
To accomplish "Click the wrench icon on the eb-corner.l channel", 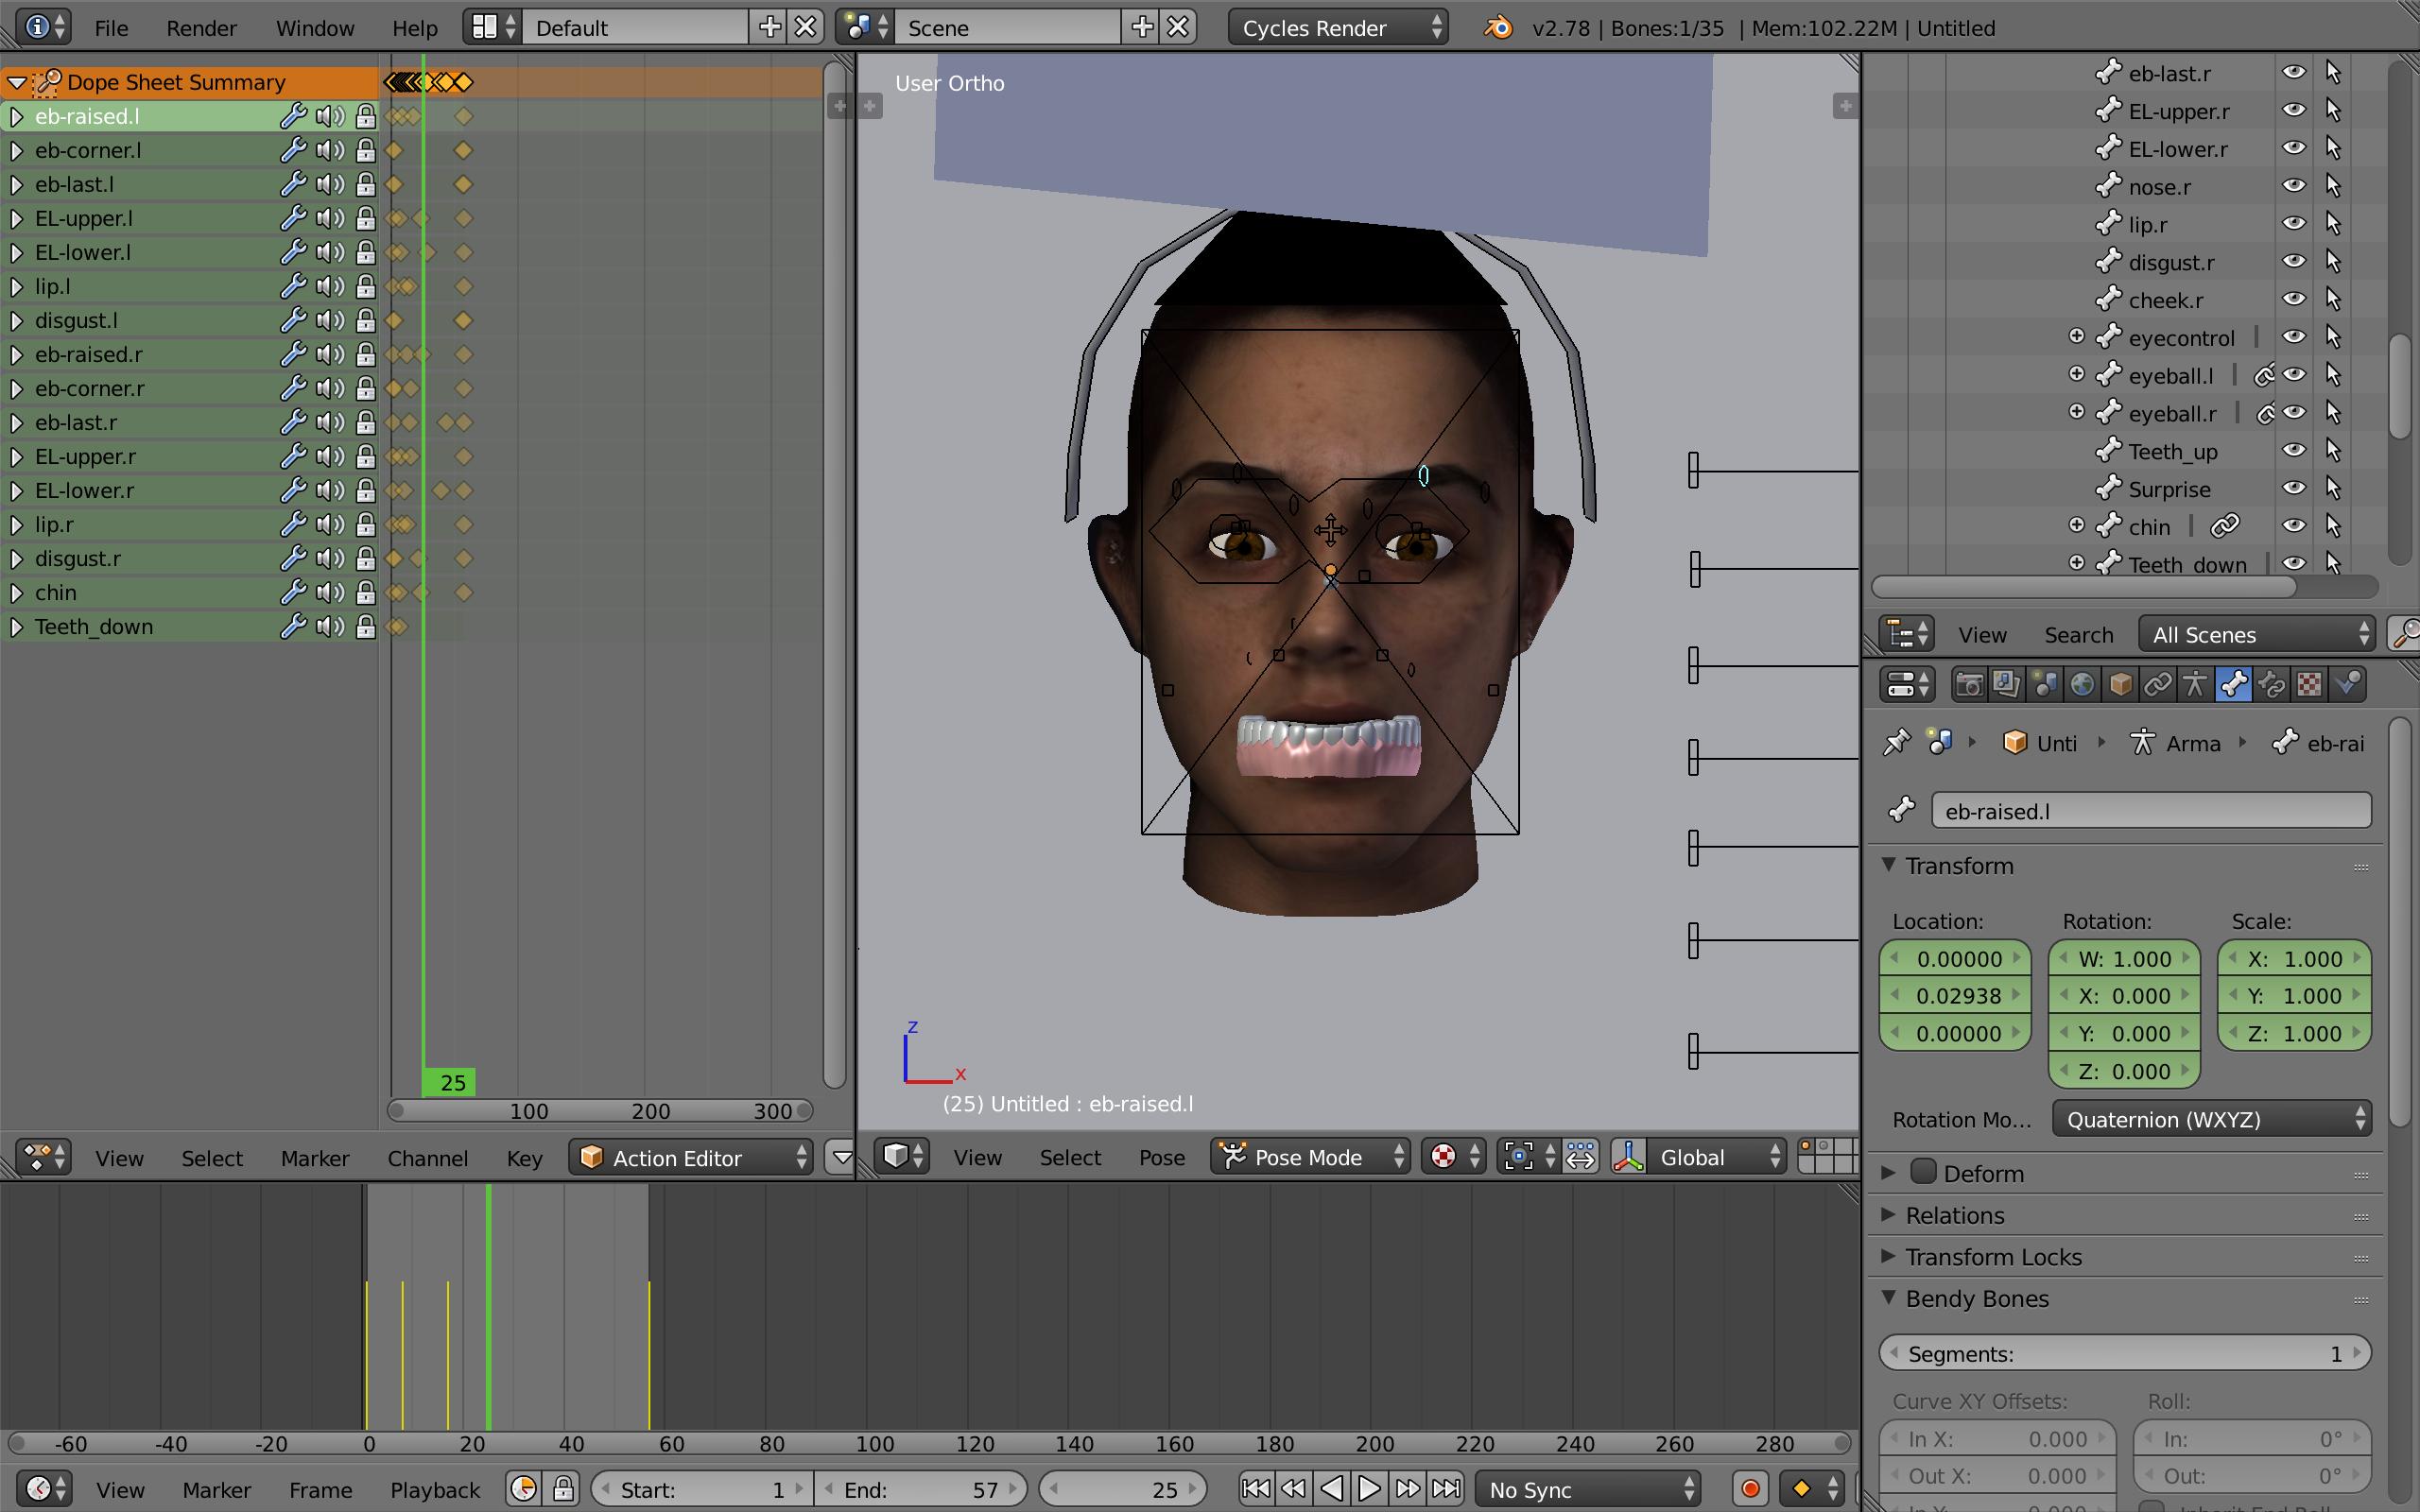I will pyautogui.click(x=293, y=150).
